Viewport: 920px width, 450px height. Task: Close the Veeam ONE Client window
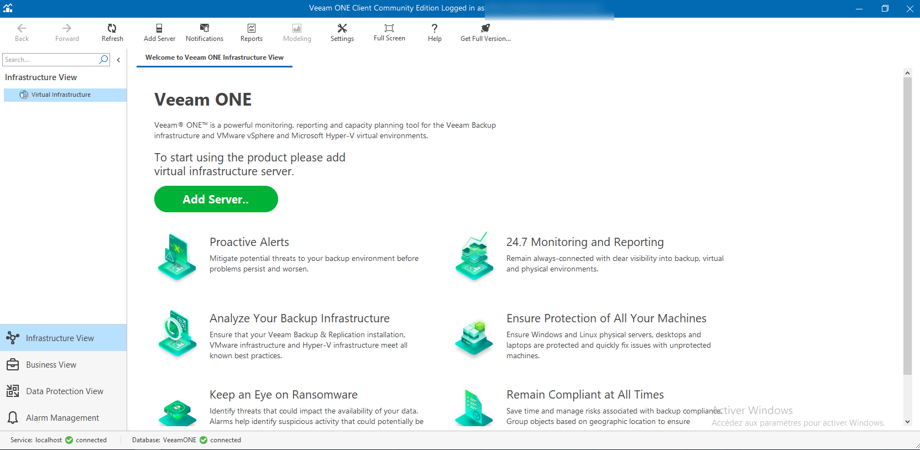coord(909,8)
